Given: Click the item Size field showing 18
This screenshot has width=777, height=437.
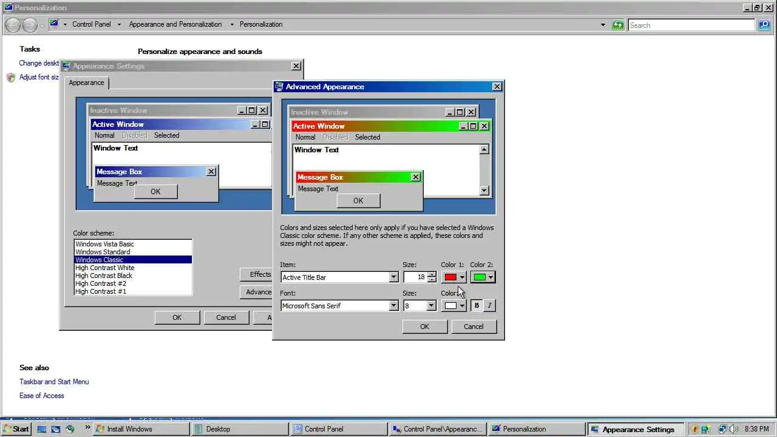Looking at the screenshot, I should [415, 277].
